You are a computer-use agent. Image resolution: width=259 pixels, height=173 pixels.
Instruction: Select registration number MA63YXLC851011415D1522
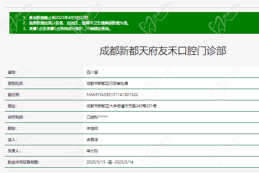(x=112, y=95)
